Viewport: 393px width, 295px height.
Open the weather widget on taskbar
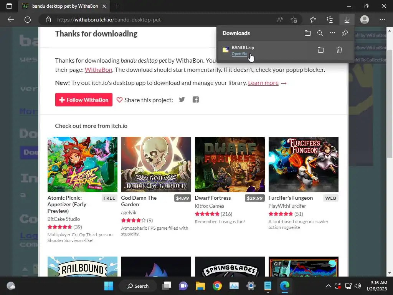pos(11,286)
